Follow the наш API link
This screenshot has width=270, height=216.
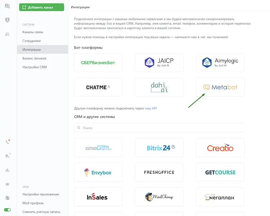[x=151, y=108]
